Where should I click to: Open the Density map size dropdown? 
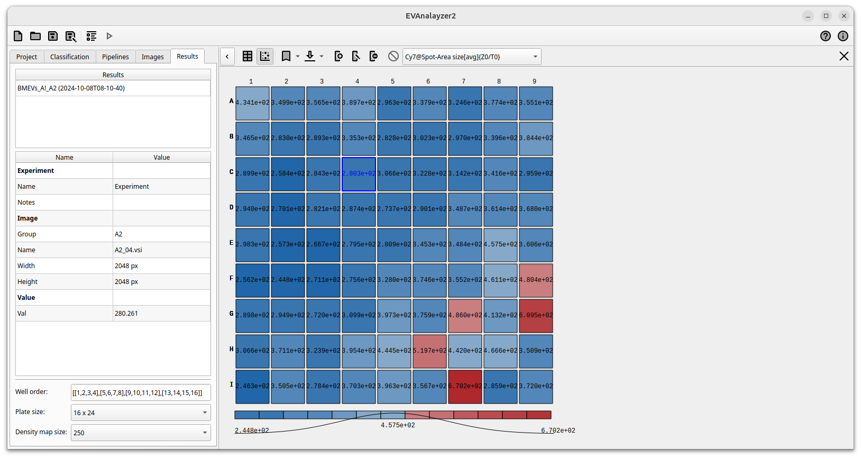pyautogui.click(x=141, y=433)
